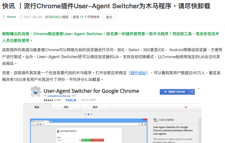Click the publication date 2017-09-09
Viewport: 225px width, 143px height.
click(33, 17)
